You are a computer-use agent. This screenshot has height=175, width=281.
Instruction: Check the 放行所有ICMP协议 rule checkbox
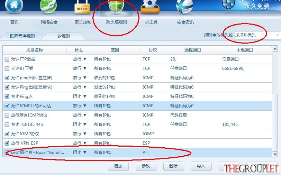(x=7, y=115)
